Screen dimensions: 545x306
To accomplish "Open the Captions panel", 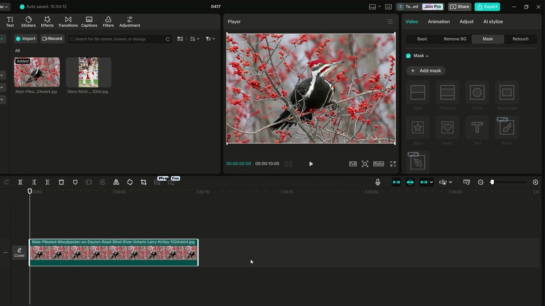I will tap(89, 22).
